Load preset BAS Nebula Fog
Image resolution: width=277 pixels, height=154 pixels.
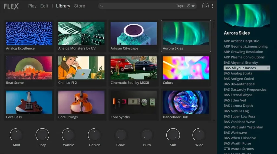236,111
